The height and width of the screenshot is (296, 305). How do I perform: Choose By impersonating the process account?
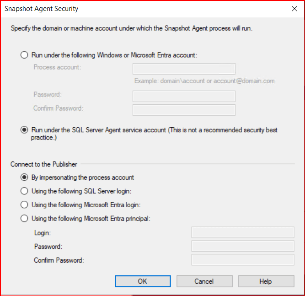24,178
